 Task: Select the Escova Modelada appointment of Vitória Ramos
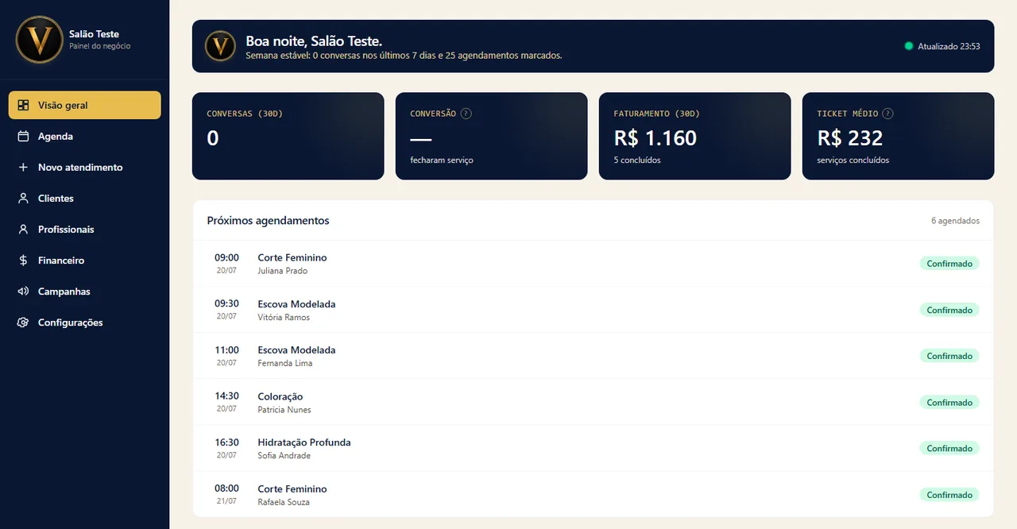point(593,310)
